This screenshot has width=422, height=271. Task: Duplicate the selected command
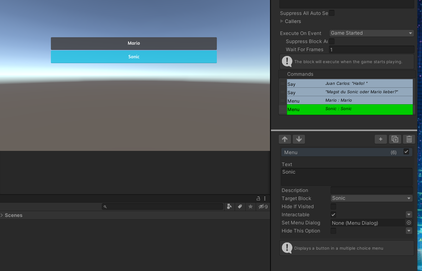pyautogui.click(x=395, y=139)
